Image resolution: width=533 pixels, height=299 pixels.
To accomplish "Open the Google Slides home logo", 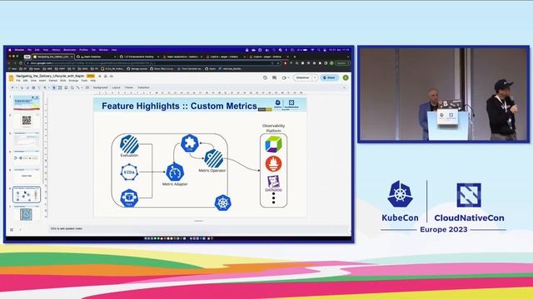I will pos(11,78).
